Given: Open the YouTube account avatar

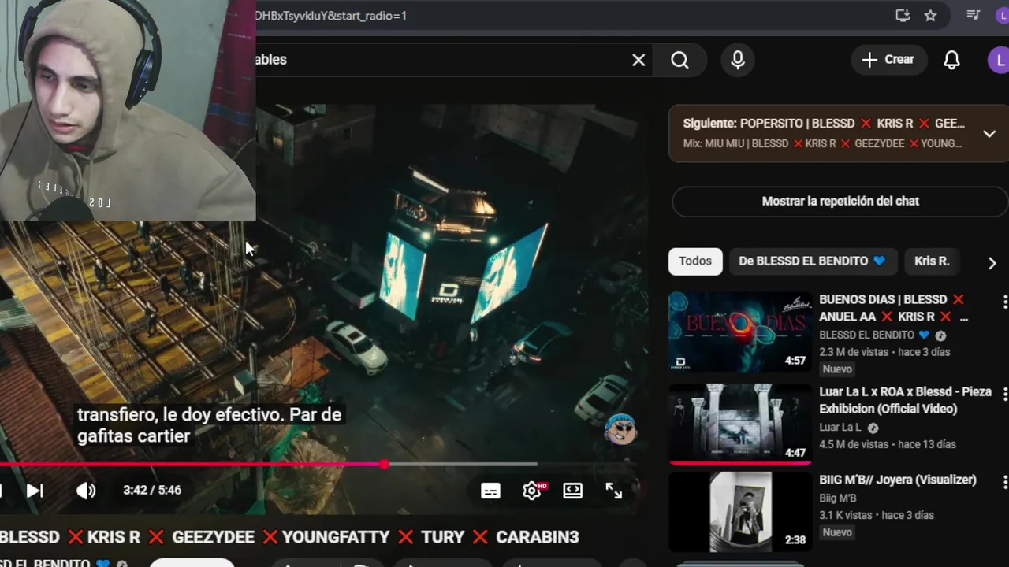Looking at the screenshot, I should pos(1000,60).
